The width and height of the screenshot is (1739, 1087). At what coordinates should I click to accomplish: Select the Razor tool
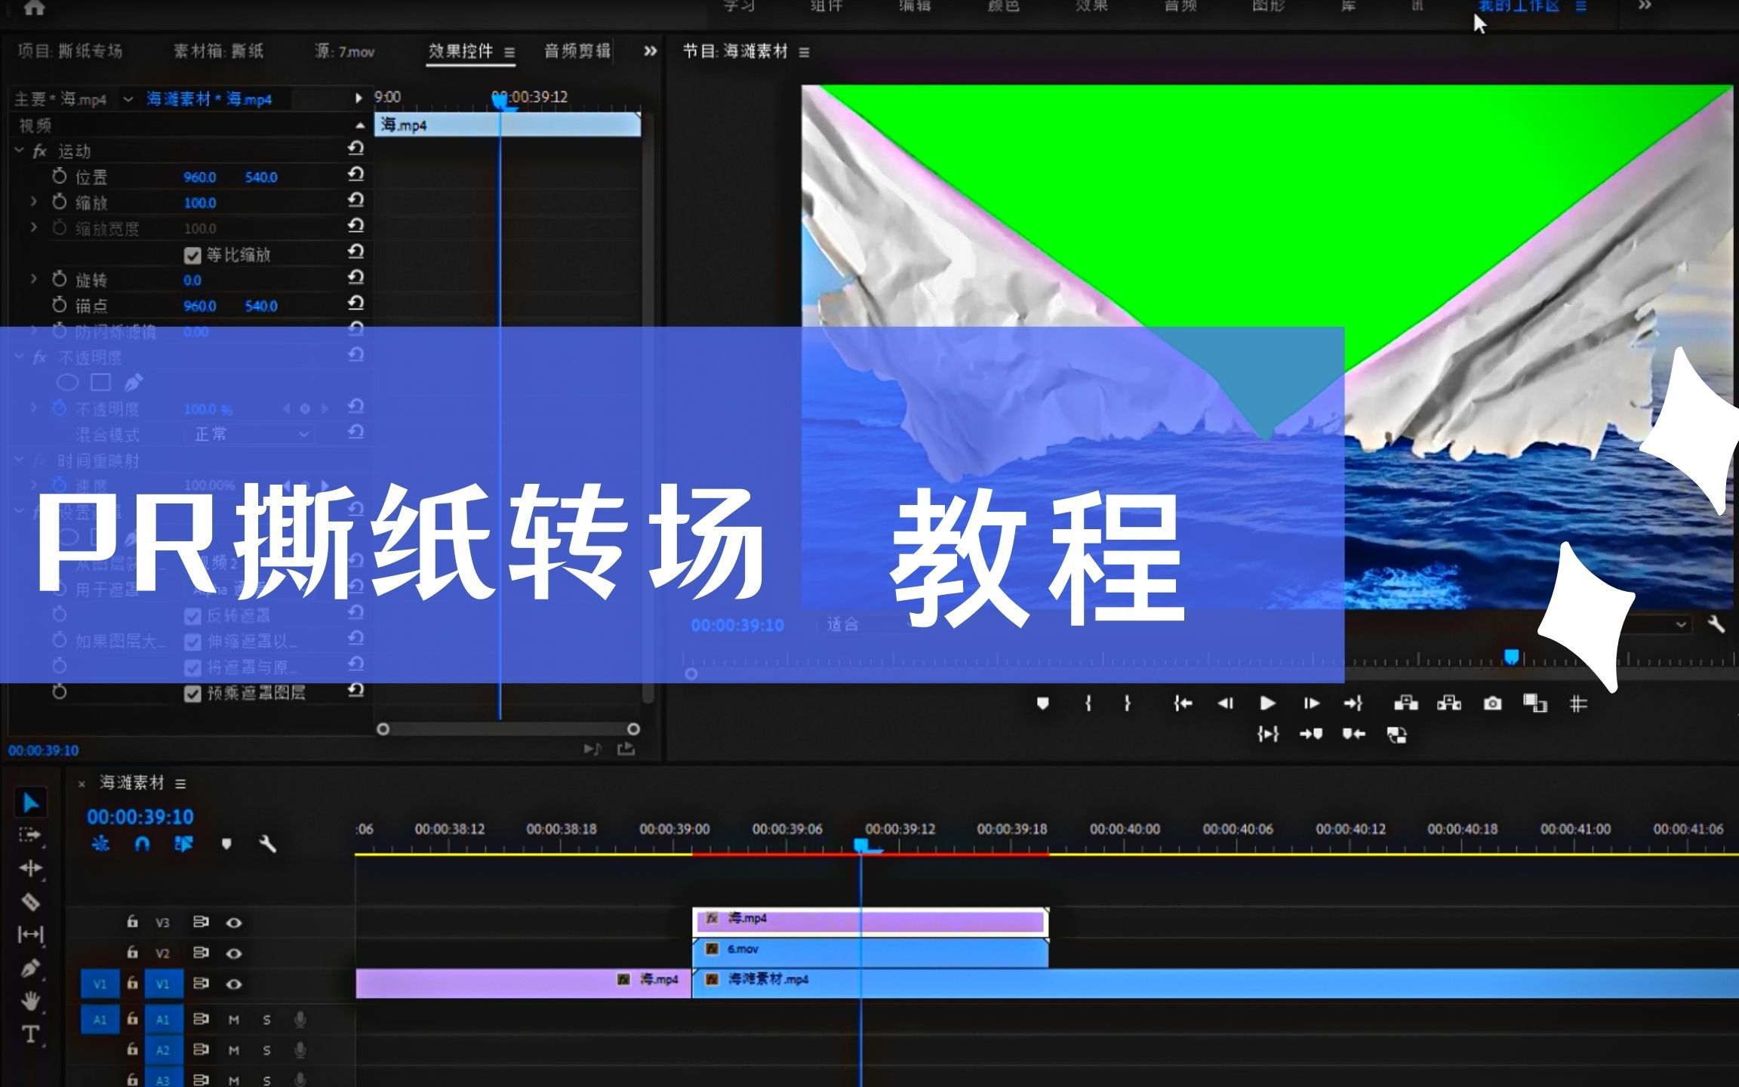[x=30, y=901]
